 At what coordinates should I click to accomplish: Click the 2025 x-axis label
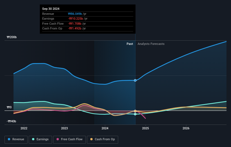145,128
